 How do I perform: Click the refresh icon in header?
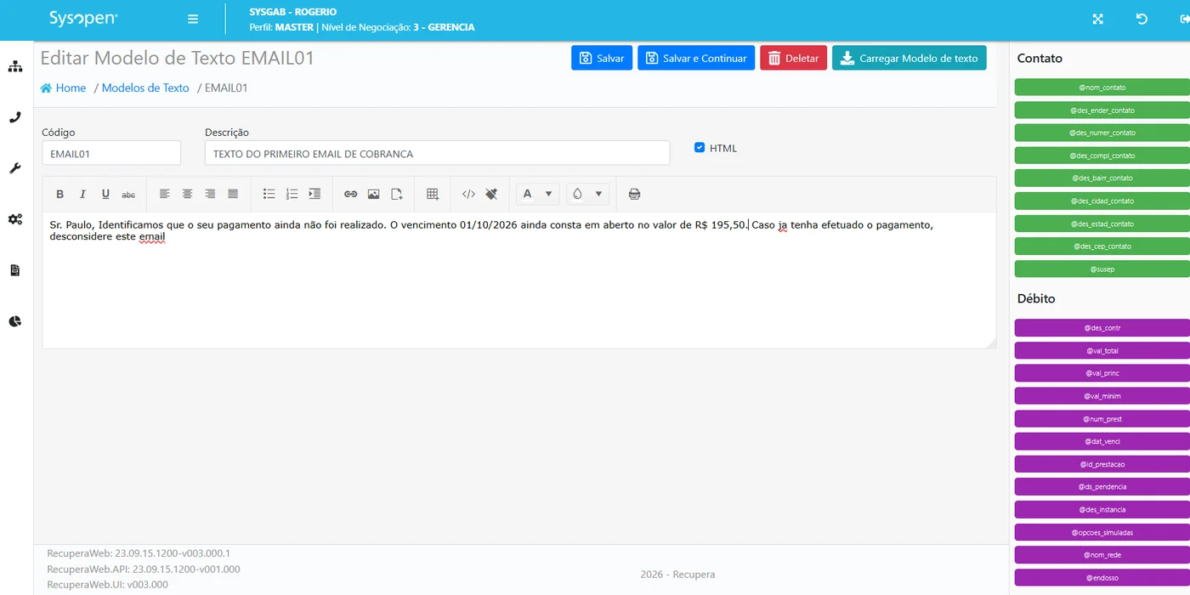(x=1142, y=20)
